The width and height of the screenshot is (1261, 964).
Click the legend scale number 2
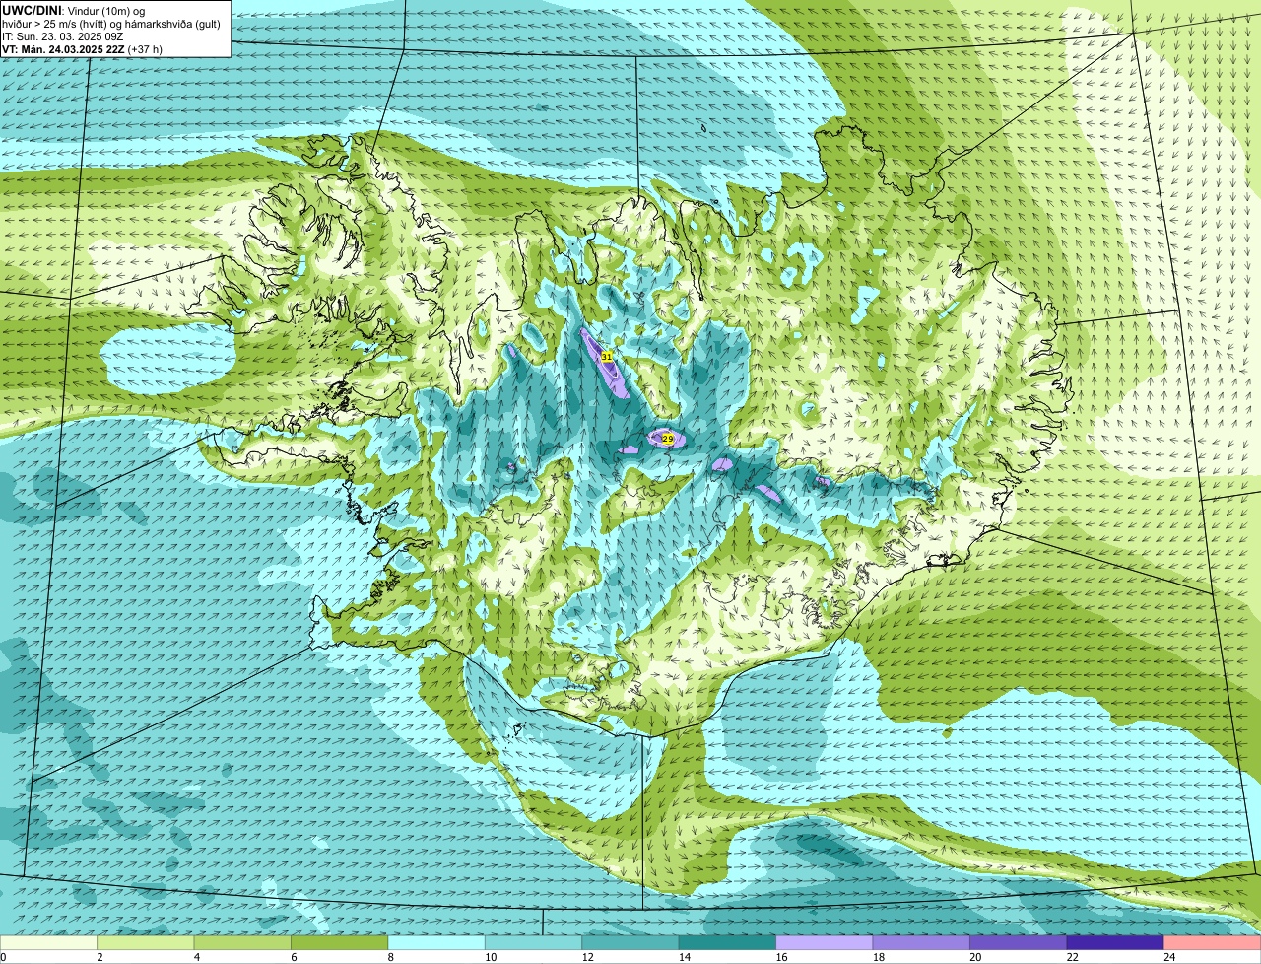pyautogui.click(x=100, y=957)
